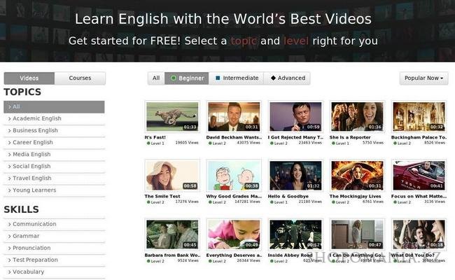Open the Popular Now sort dropdown
455x280 pixels.
coord(423,78)
